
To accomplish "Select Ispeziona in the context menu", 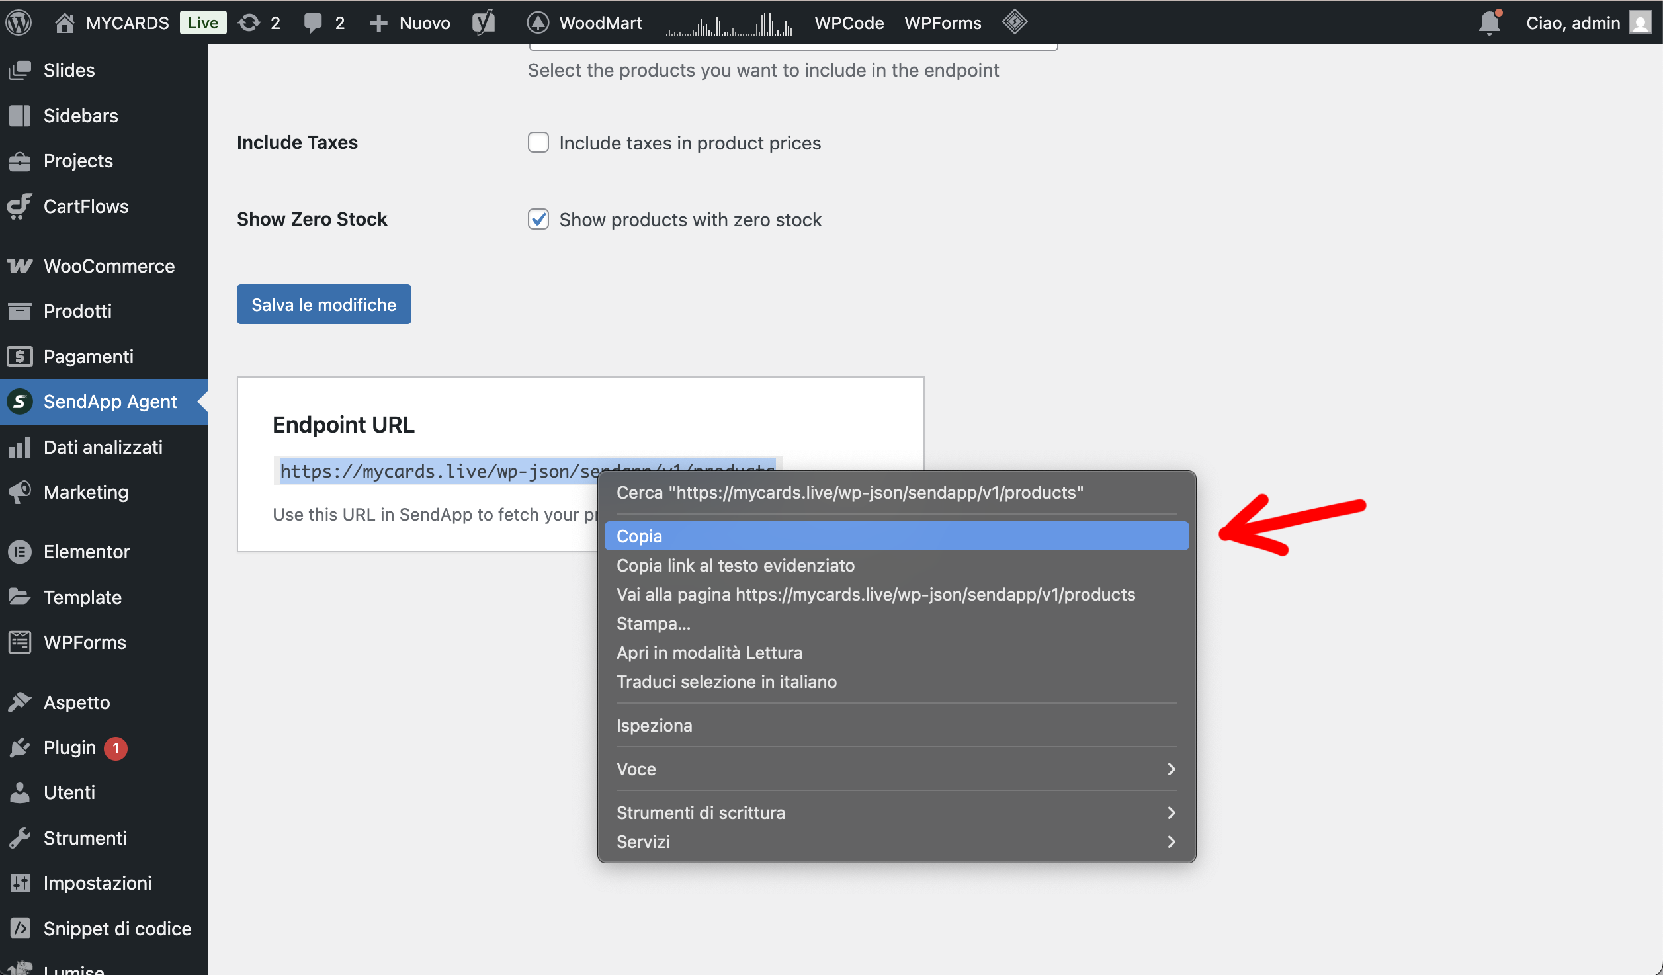I will click(654, 725).
